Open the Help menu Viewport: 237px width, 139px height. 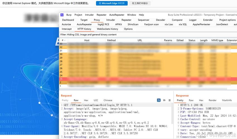pos(141,15)
